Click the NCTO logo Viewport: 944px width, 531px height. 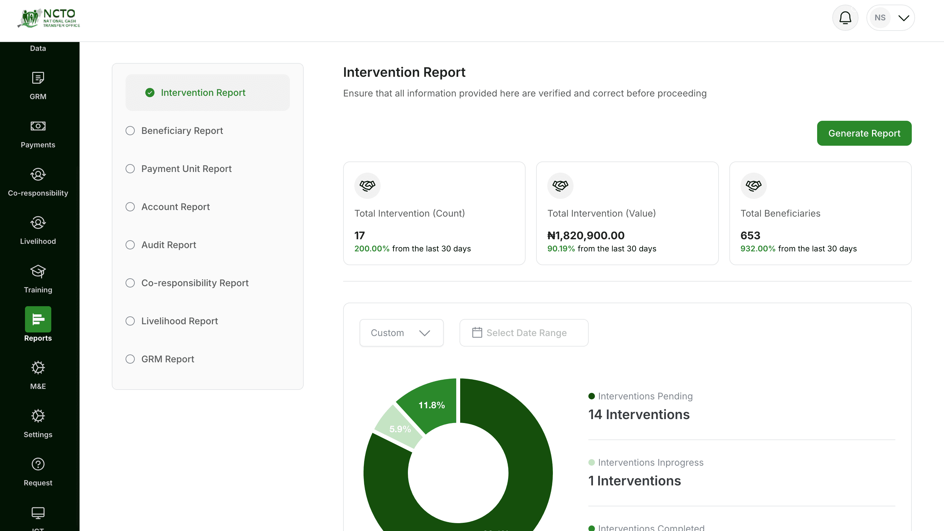point(48,18)
